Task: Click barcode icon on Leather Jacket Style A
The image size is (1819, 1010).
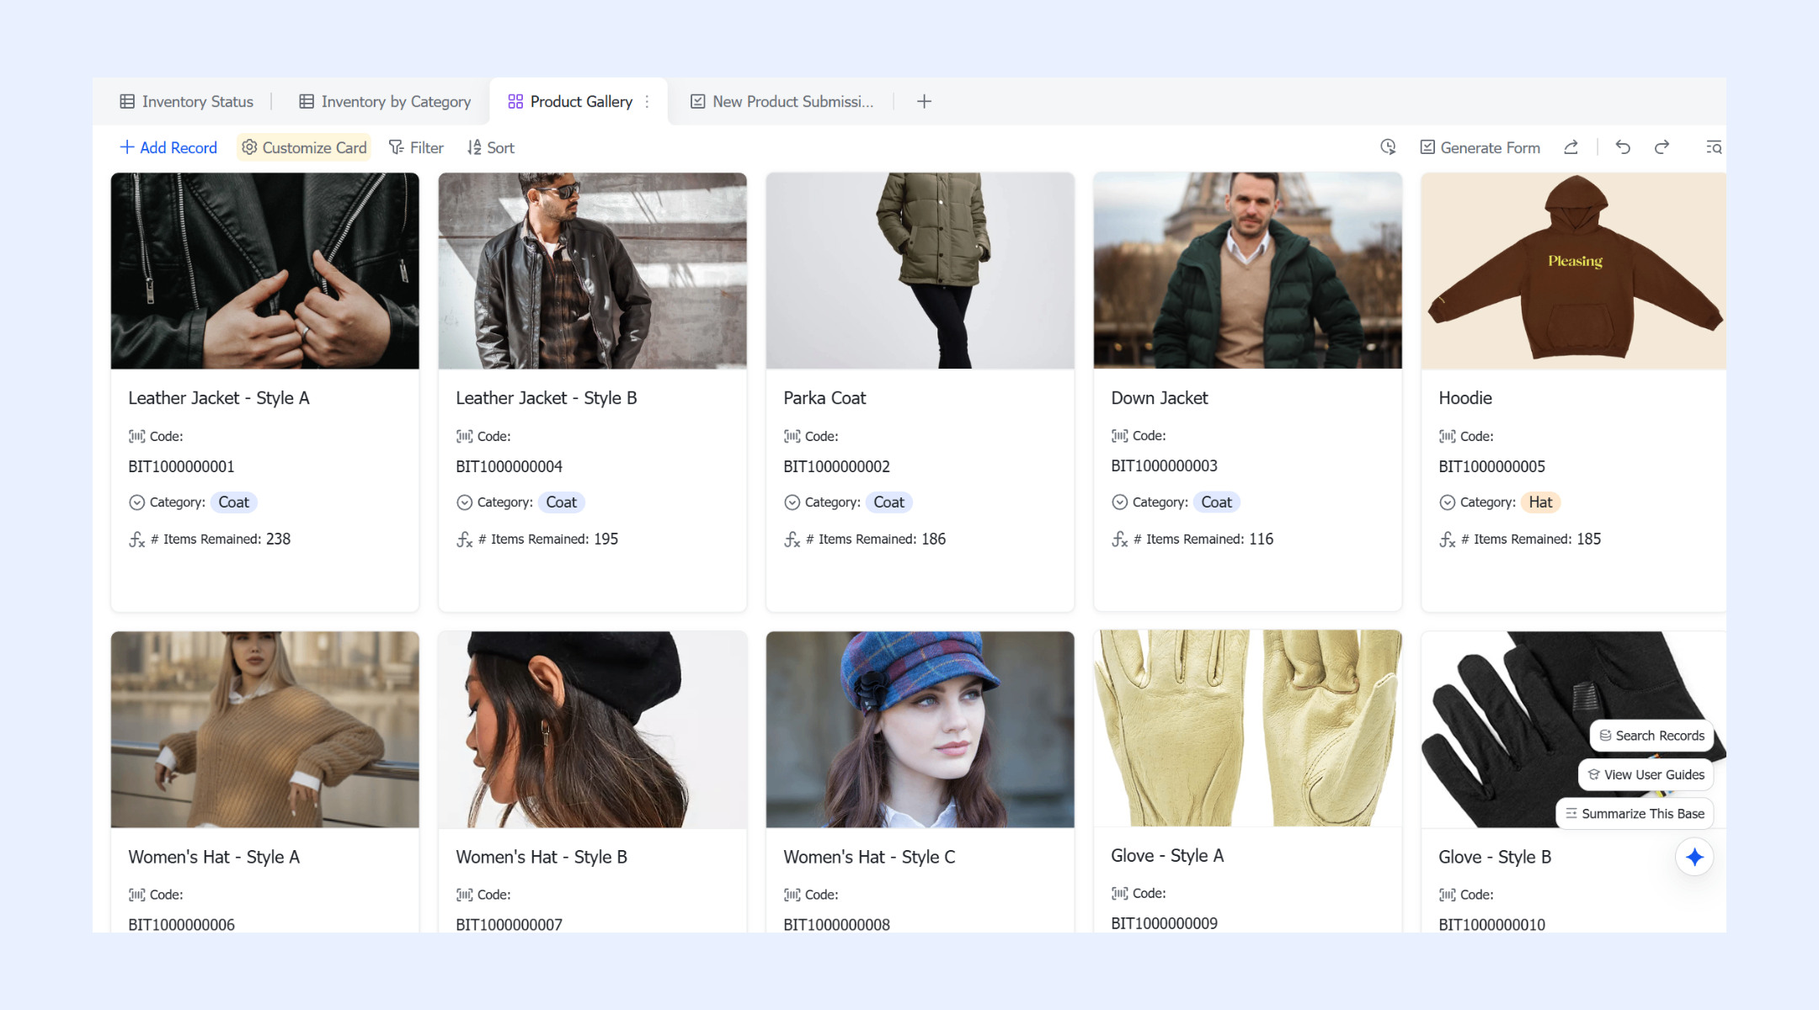Action: click(136, 436)
